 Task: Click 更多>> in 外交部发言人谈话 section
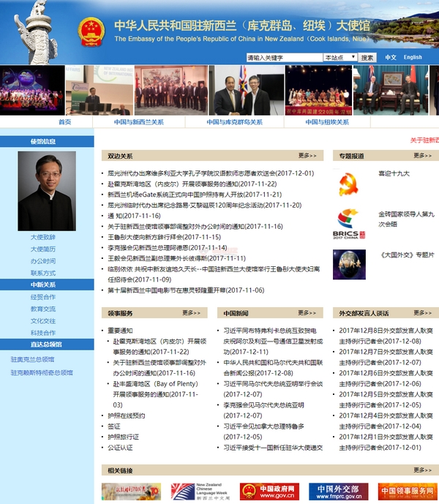(422, 313)
